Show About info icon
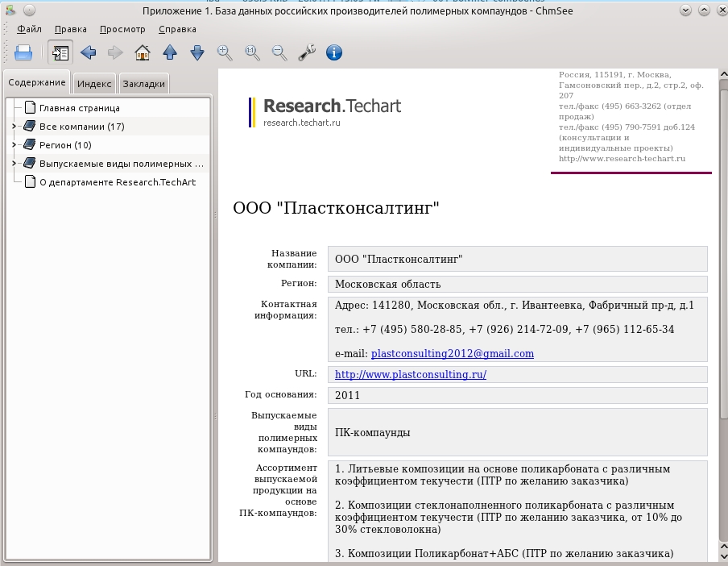 tap(334, 52)
